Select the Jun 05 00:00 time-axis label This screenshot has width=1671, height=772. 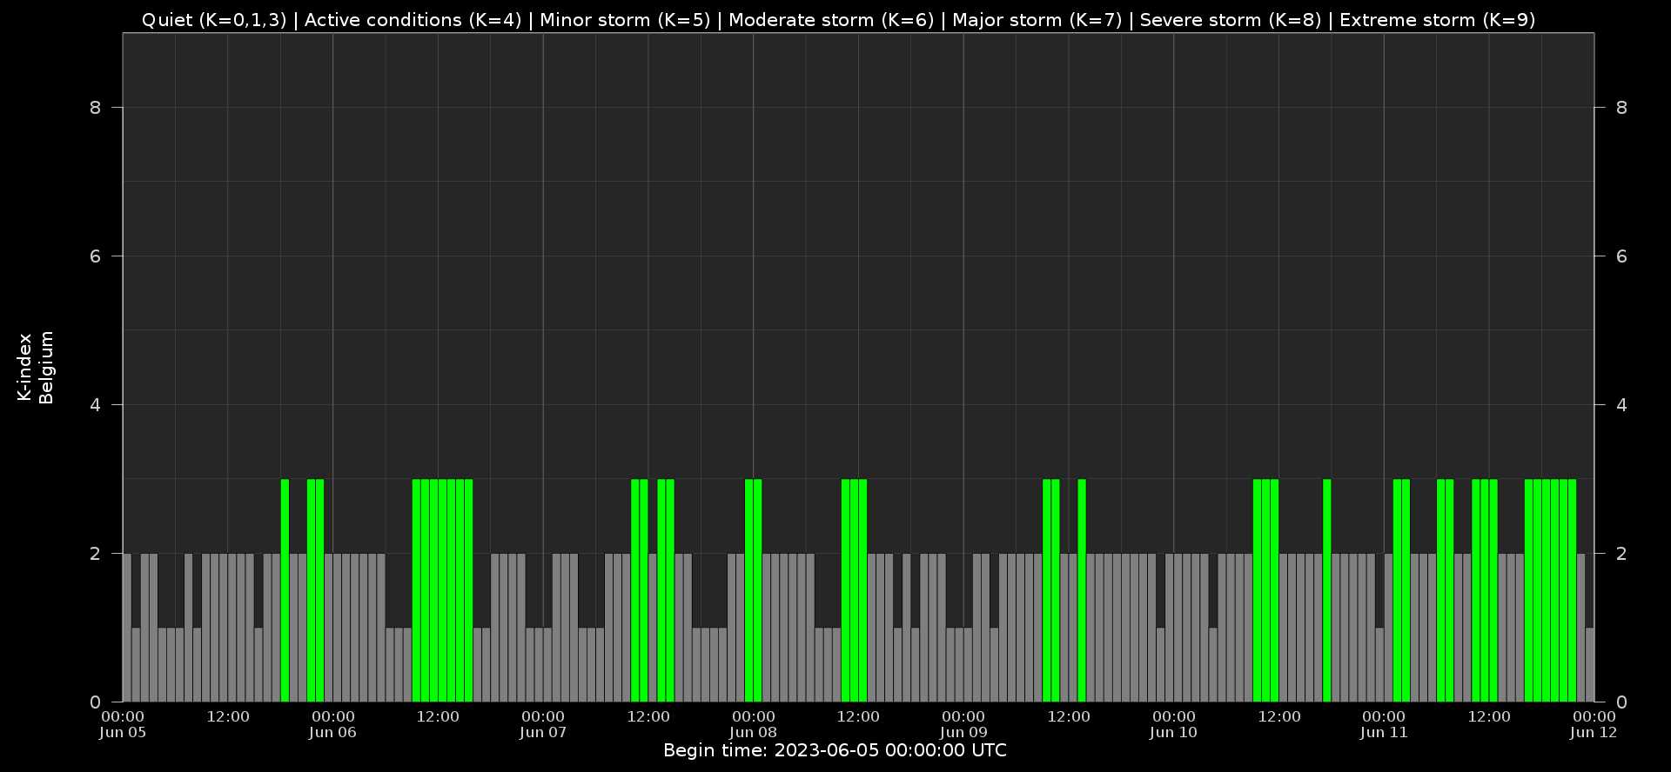click(123, 724)
